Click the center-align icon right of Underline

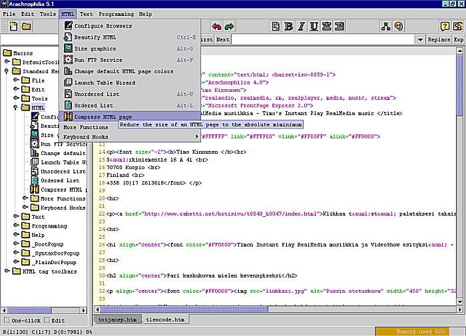pos(327,27)
